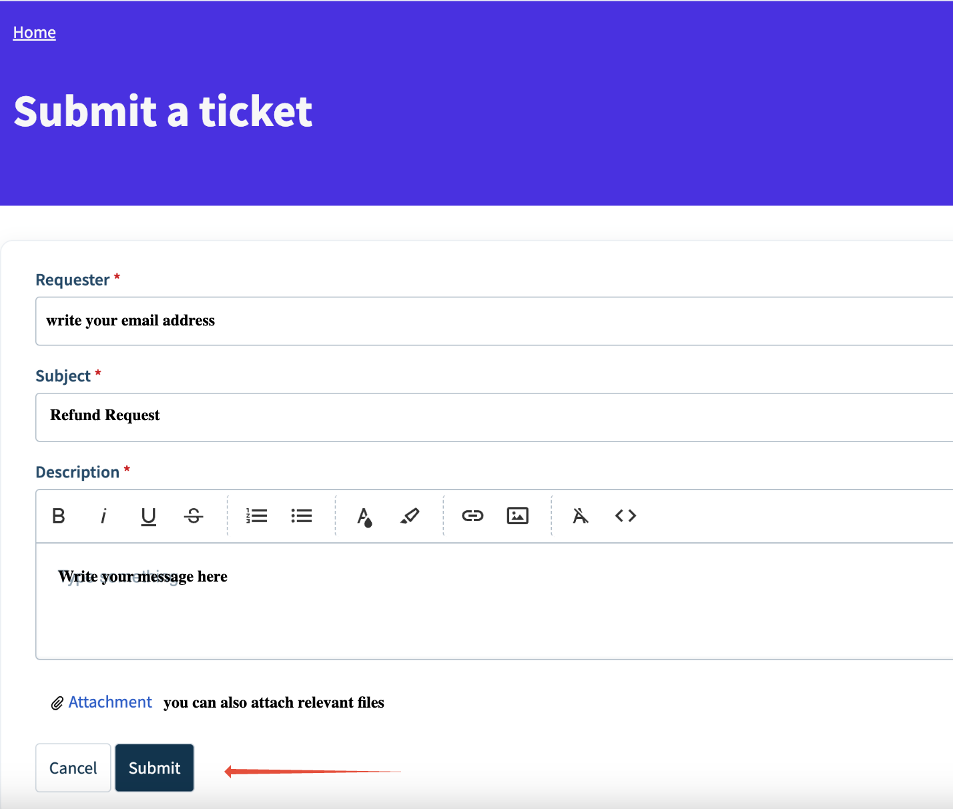
Task: Apply strikethrough formatting
Action: [194, 516]
